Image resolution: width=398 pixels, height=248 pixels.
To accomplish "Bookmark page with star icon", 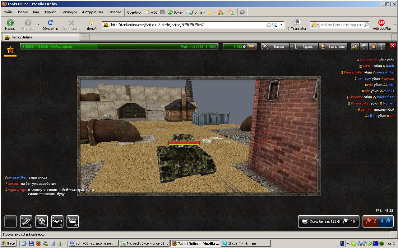I will [269, 25].
